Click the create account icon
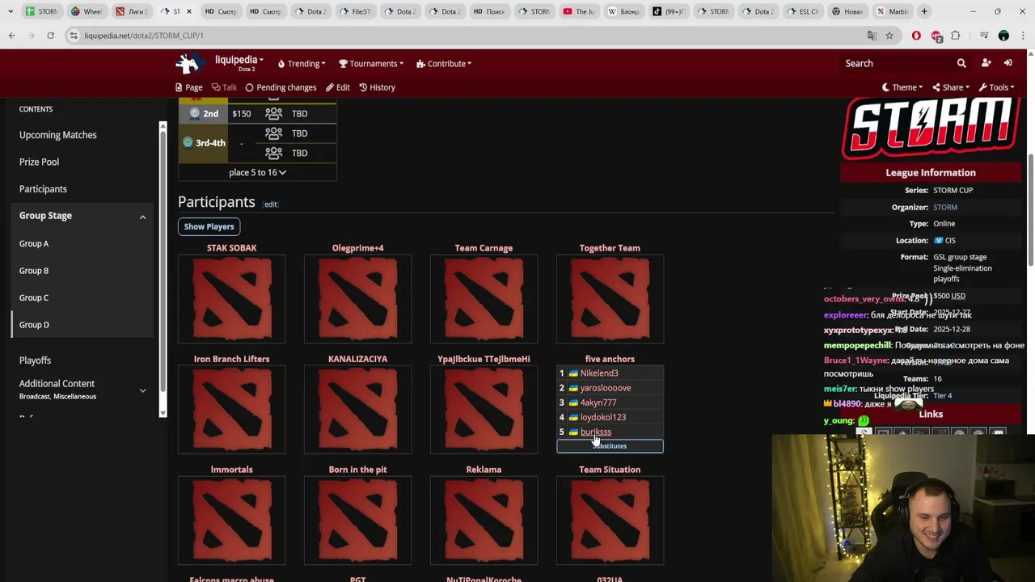The image size is (1035, 582). 986,63
